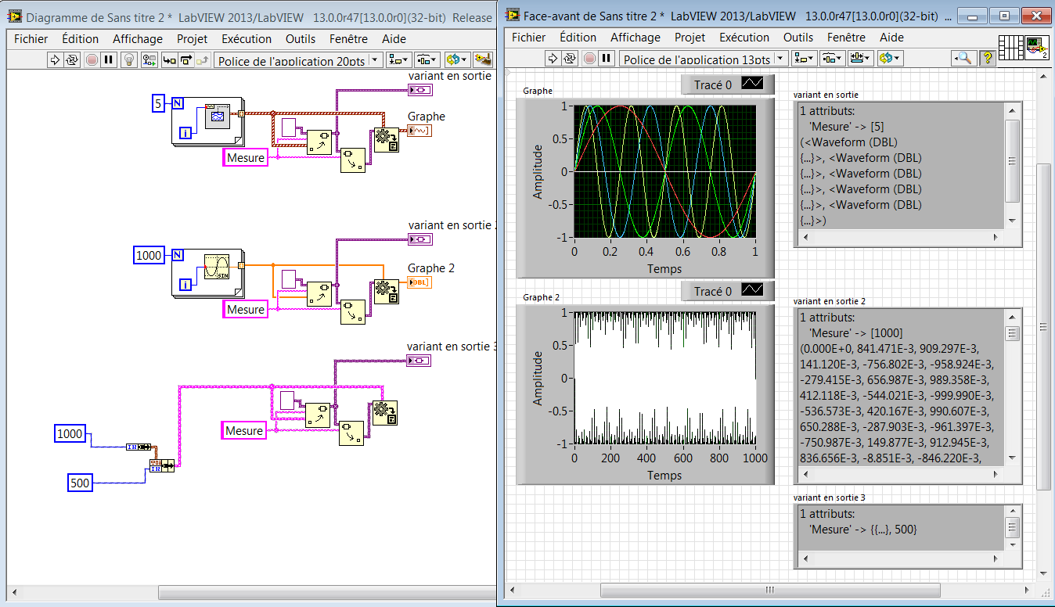
Task: Click the Clean Up Diagram broom icon
Action: [483, 59]
